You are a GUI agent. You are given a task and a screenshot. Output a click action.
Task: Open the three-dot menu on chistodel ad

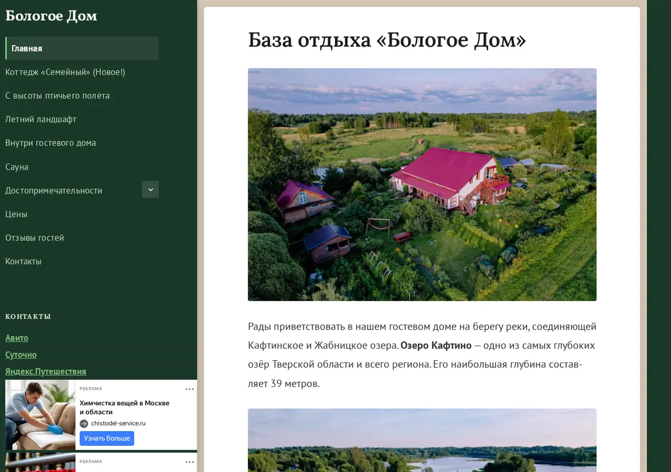(190, 389)
